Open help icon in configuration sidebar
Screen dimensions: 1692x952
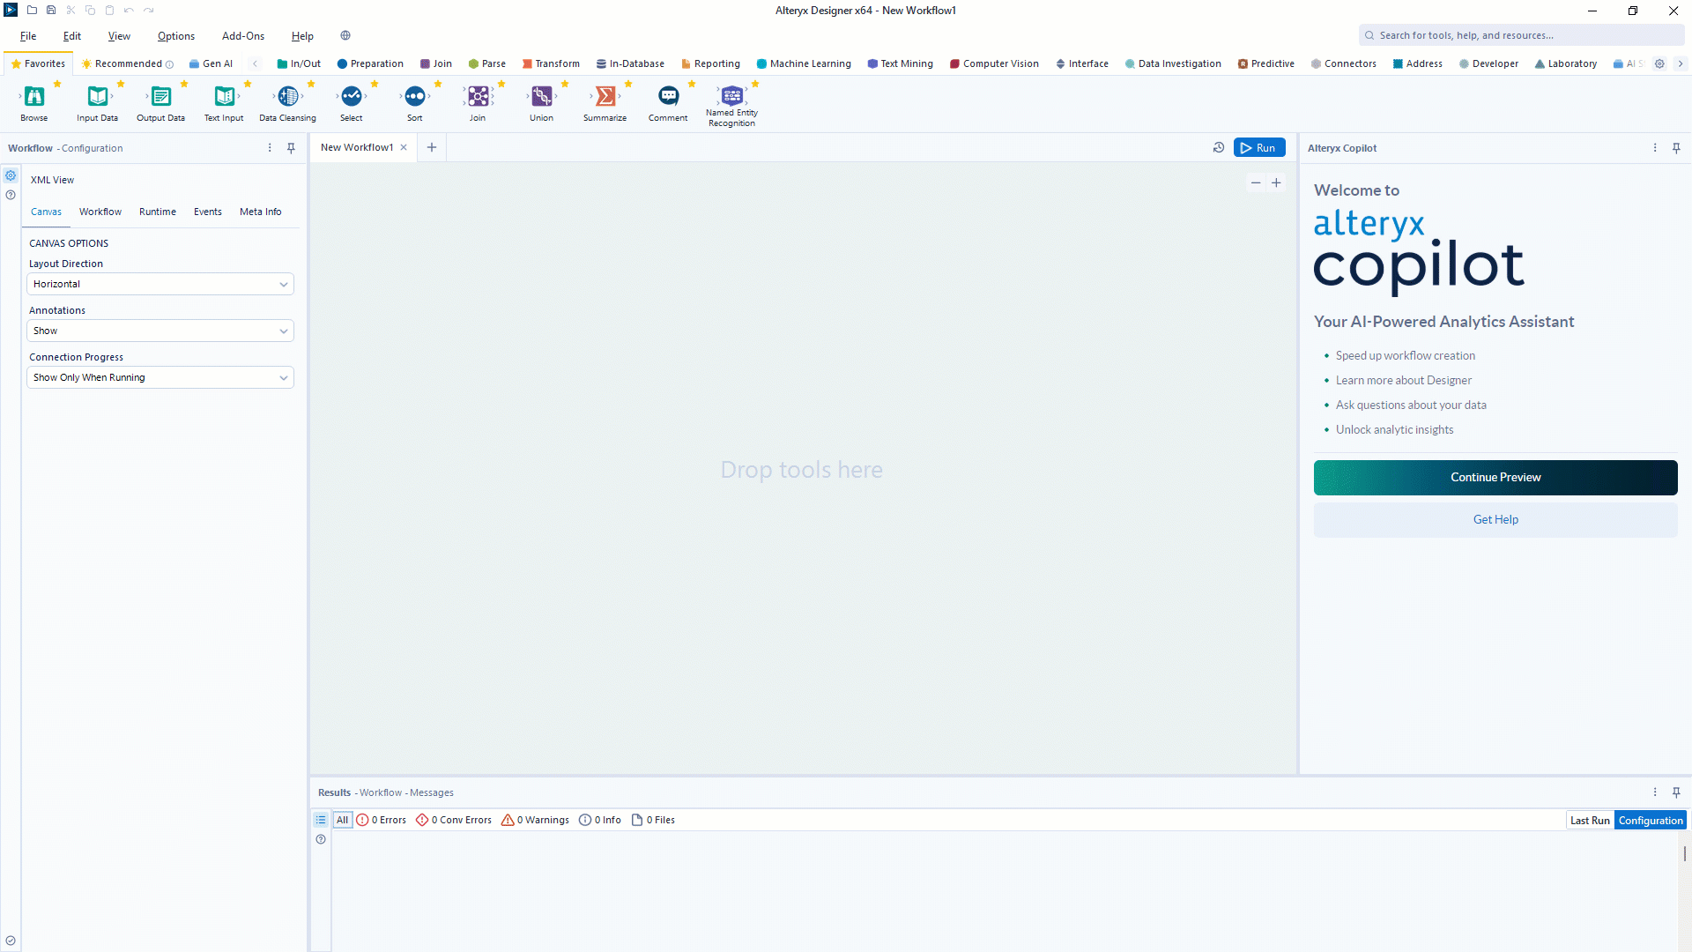(11, 195)
